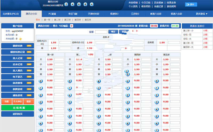Focus the 总和双 bet input field

pyautogui.click(x=174, y=42)
